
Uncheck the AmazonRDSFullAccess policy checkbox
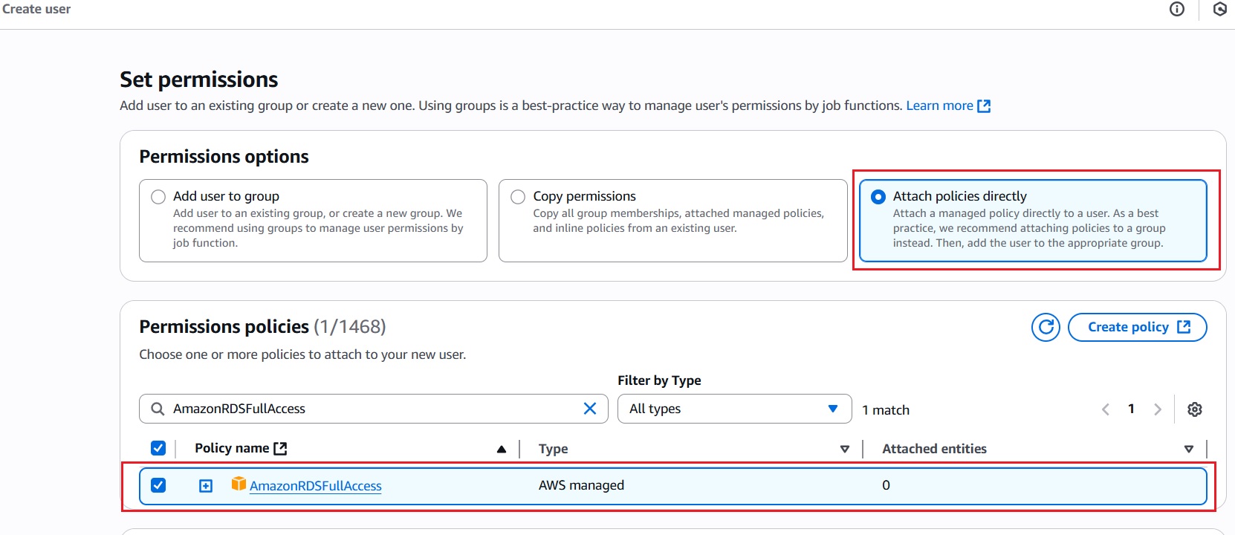click(x=158, y=485)
